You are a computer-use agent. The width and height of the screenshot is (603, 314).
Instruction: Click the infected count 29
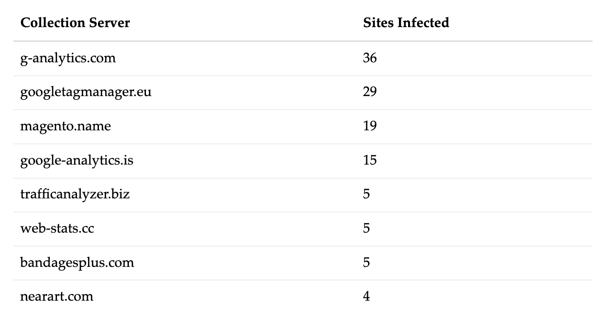click(370, 92)
